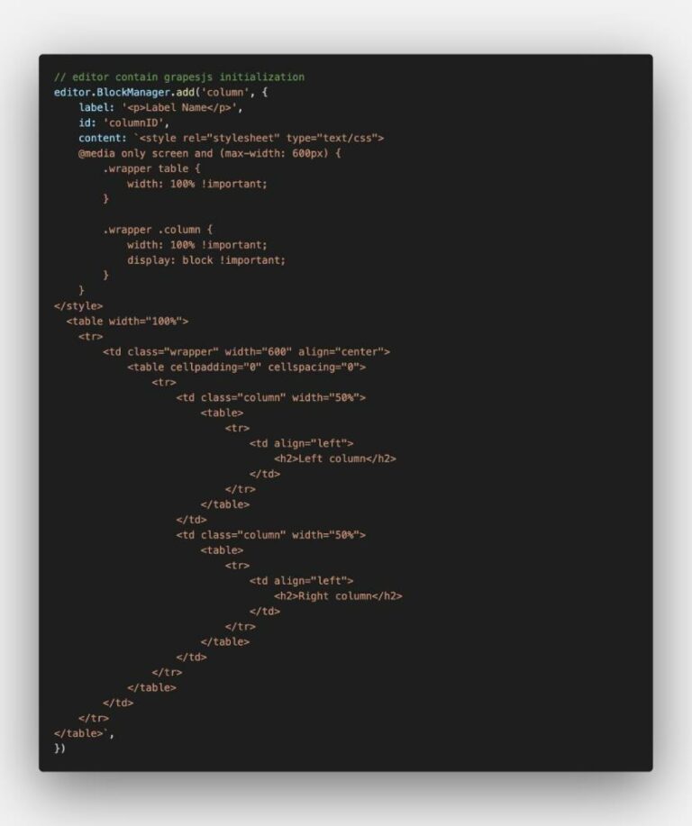Image resolution: width=692 pixels, height=826 pixels.
Task: Click the td class="wrapper" line
Action: click(x=247, y=352)
